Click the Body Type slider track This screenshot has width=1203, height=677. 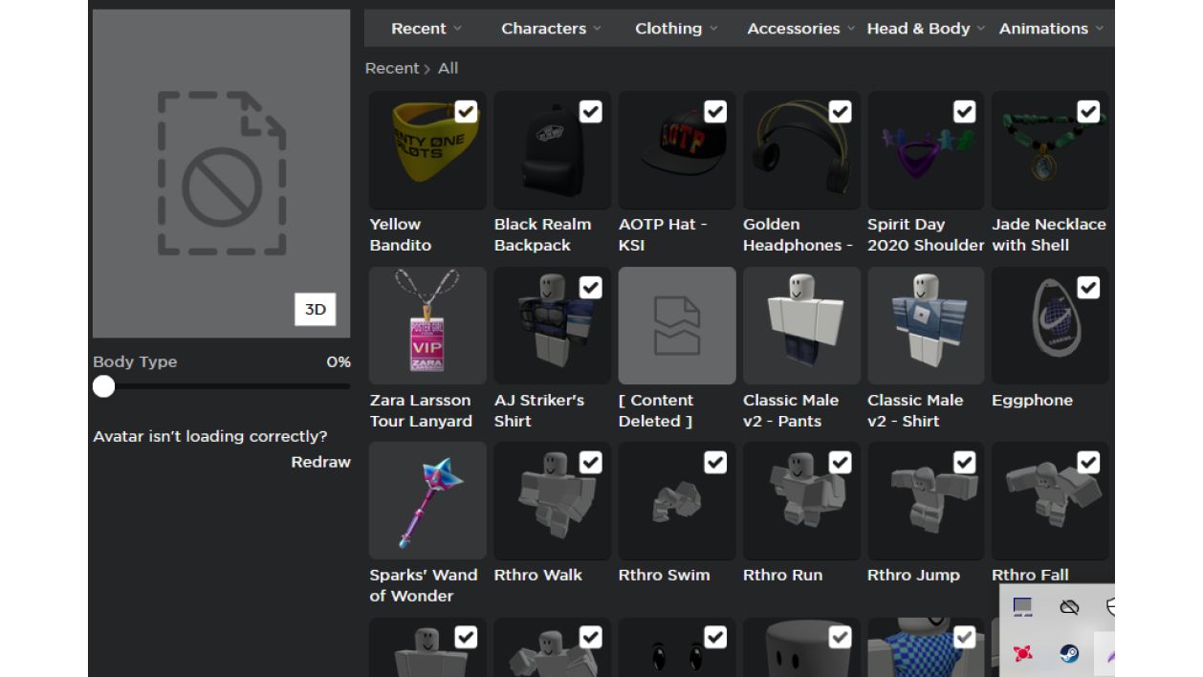pos(222,386)
